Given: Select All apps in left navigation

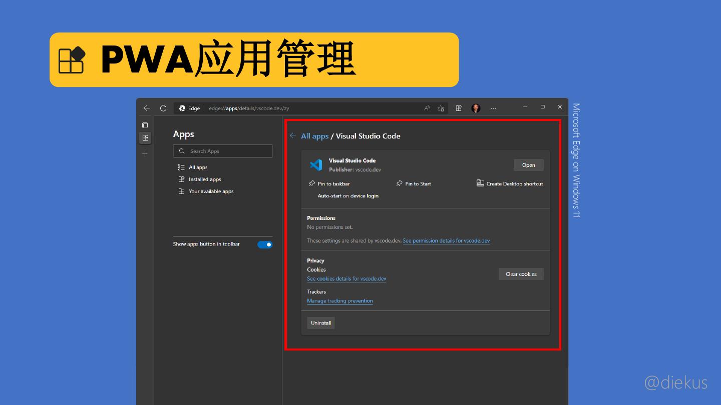Looking at the screenshot, I should [x=198, y=167].
